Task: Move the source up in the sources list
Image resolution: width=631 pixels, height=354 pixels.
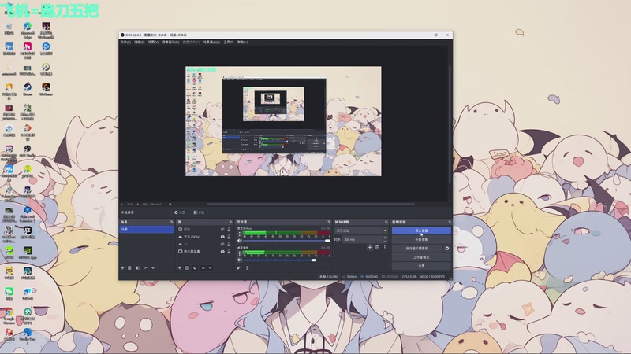Action: [x=203, y=267]
